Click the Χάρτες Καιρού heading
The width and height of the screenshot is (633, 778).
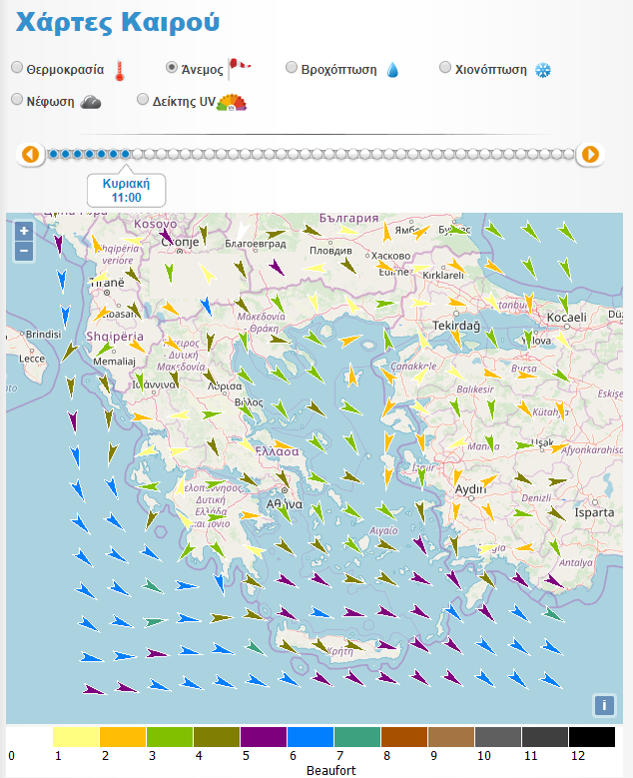[x=118, y=22]
